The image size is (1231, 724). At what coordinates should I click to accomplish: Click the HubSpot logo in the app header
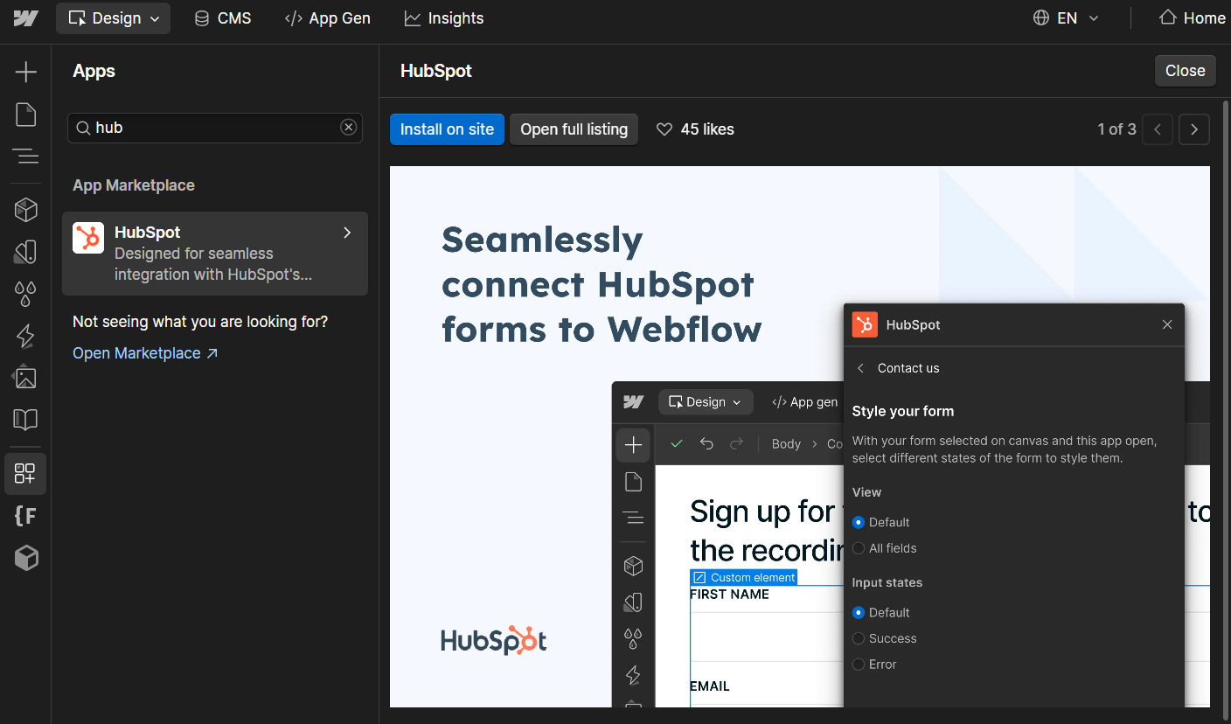pyautogui.click(x=865, y=324)
